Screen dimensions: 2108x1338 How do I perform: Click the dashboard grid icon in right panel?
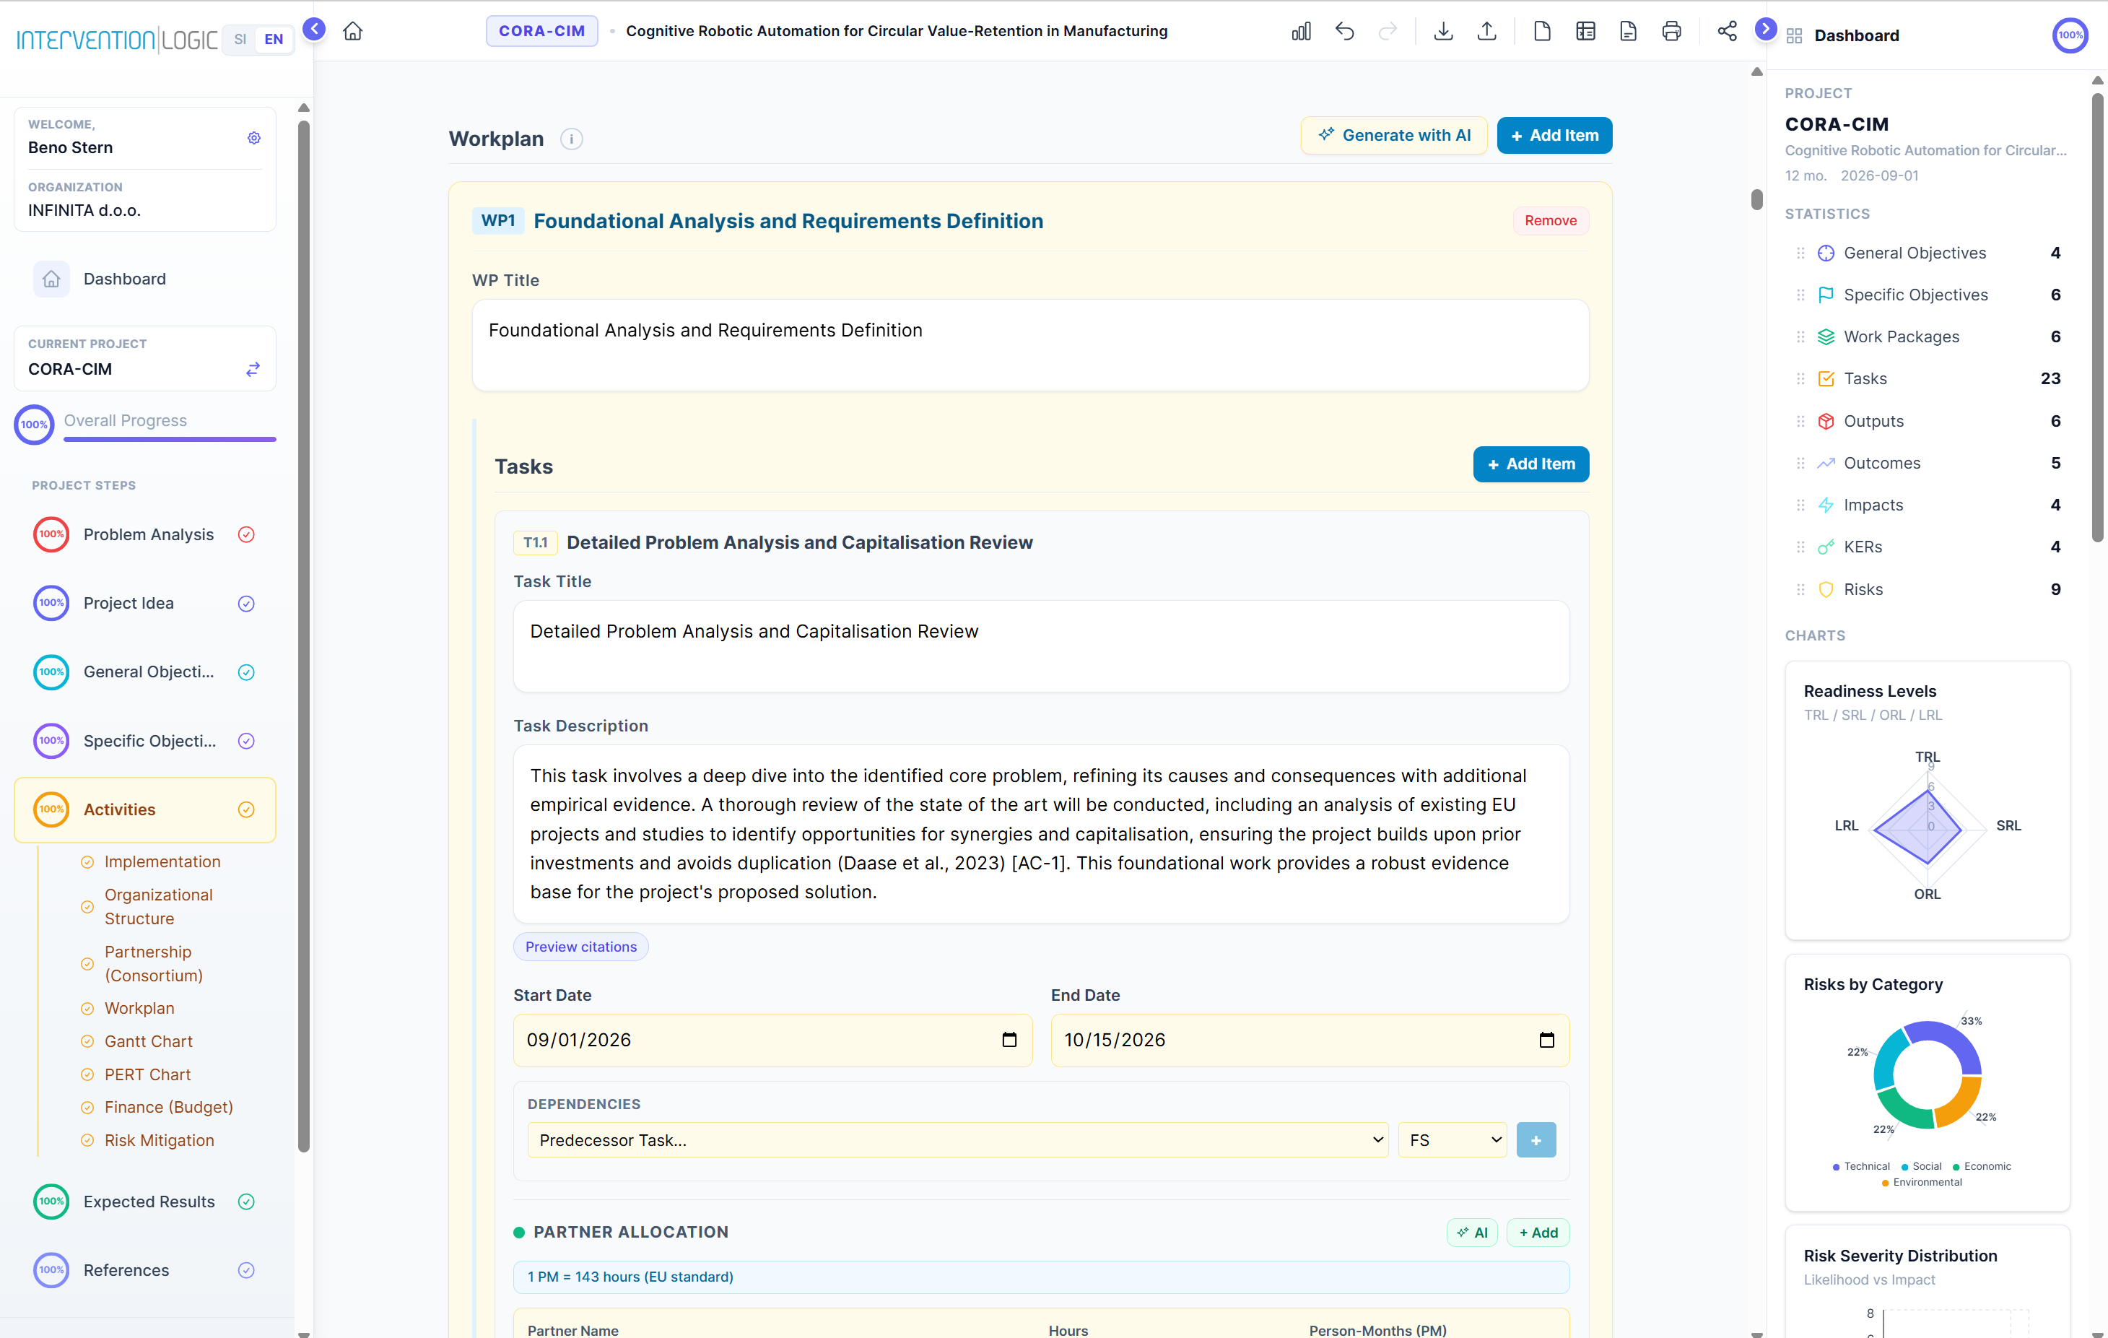click(x=1795, y=36)
